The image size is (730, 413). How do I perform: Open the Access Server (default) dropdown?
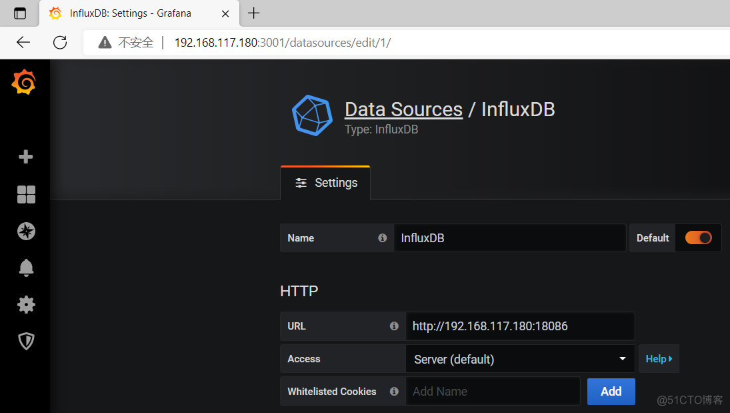click(x=520, y=359)
